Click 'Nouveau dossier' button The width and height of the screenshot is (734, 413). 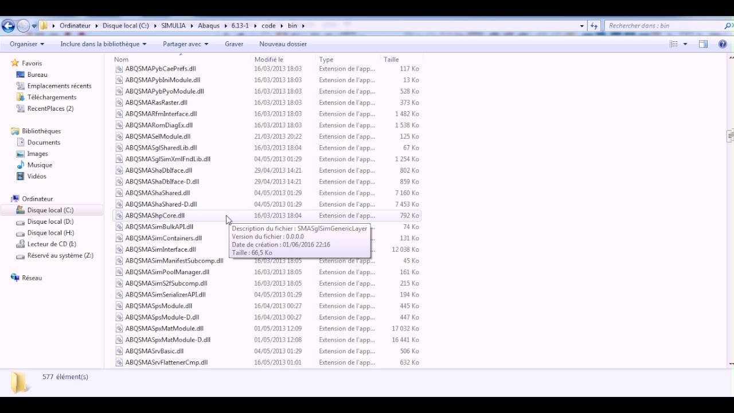tap(283, 44)
